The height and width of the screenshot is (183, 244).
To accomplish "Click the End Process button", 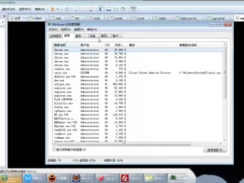I will pos(215,150).
